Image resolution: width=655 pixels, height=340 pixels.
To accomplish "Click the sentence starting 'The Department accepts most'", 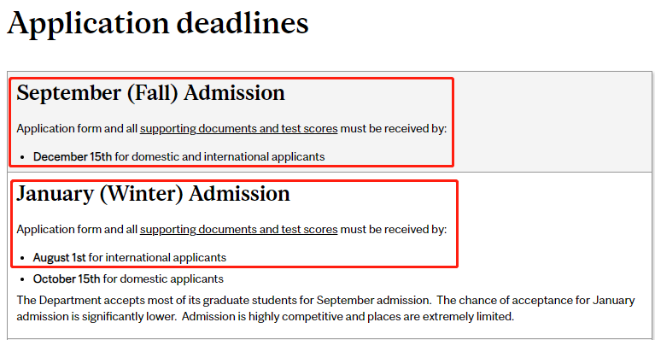I will click(x=224, y=301).
